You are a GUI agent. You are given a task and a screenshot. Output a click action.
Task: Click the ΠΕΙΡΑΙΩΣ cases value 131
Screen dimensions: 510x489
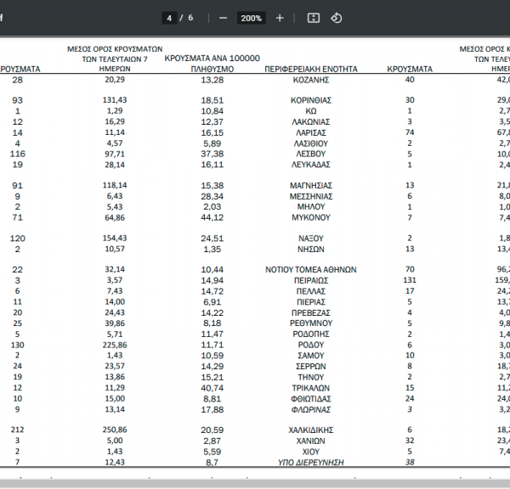coord(410,280)
